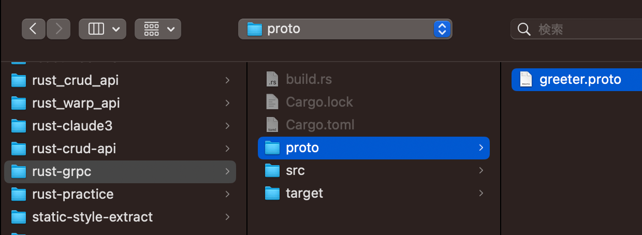This screenshot has width=642, height=235.
Task: Open the target folder icon
Action: tap(272, 193)
